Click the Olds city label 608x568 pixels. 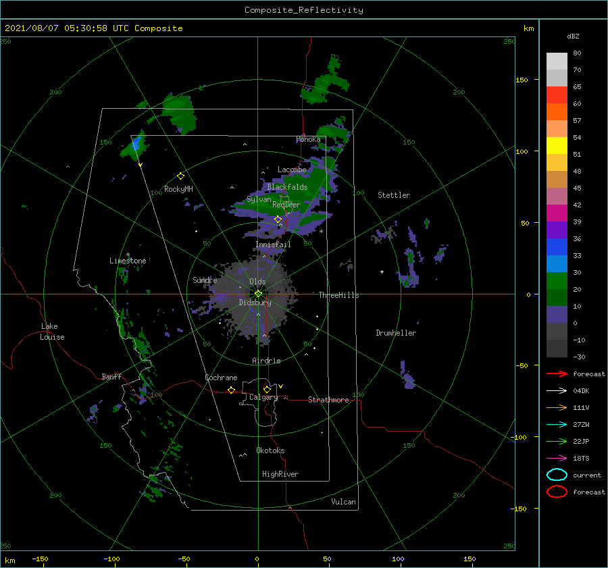point(257,282)
